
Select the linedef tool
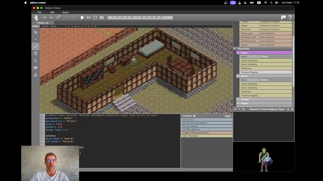[36, 46]
